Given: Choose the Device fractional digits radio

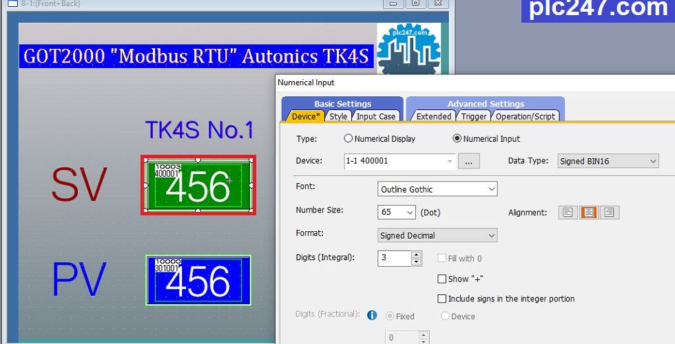Looking at the screenshot, I should [x=445, y=316].
